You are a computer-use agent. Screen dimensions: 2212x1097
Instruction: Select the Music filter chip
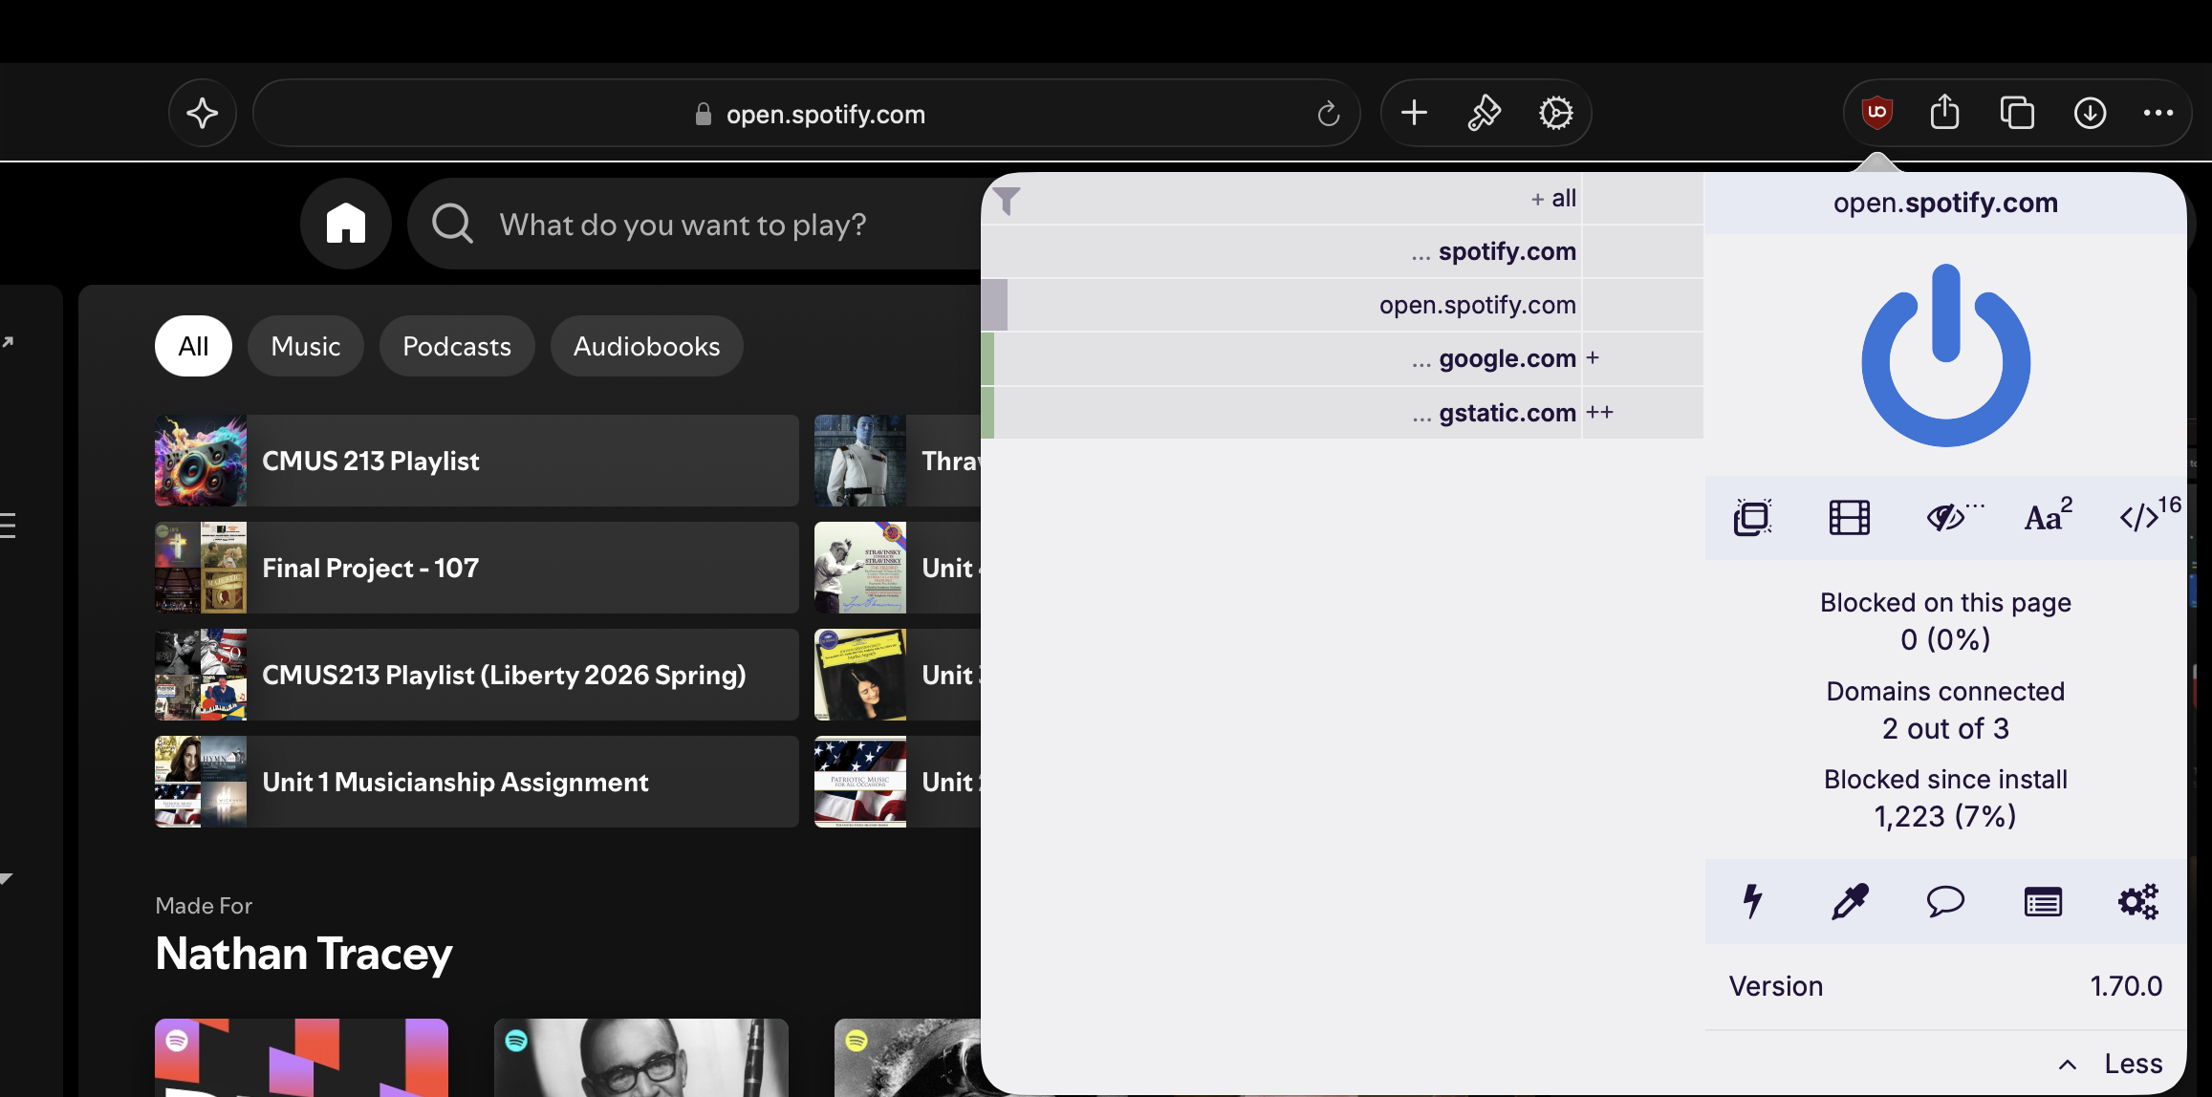306,346
